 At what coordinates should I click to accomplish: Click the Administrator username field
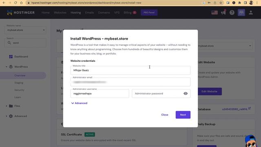coord(100,94)
